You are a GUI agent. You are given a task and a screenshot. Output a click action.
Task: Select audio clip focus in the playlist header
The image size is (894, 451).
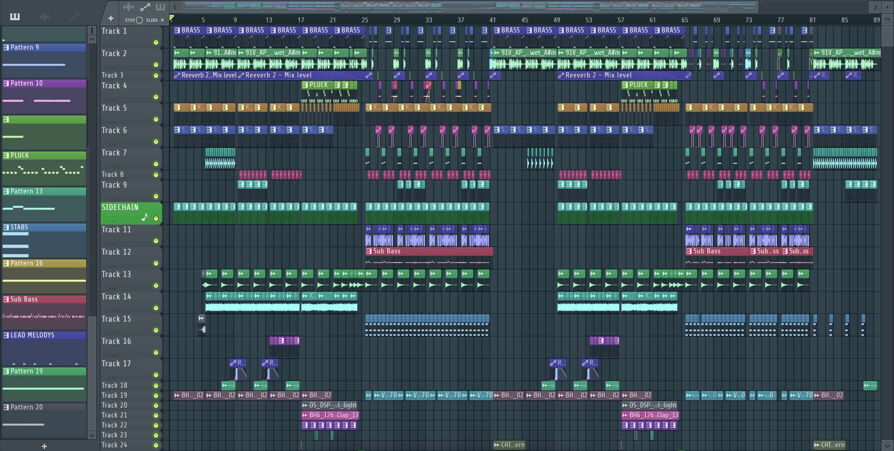point(128,7)
